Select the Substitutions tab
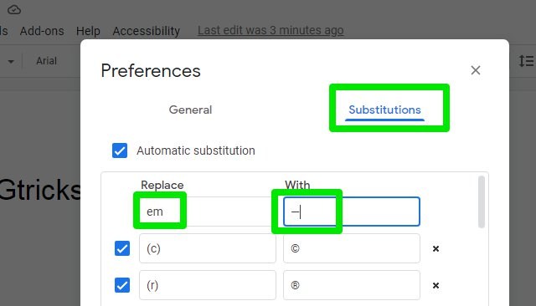The height and width of the screenshot is (306, 536). pyautogui.click(x=384, y=110)
